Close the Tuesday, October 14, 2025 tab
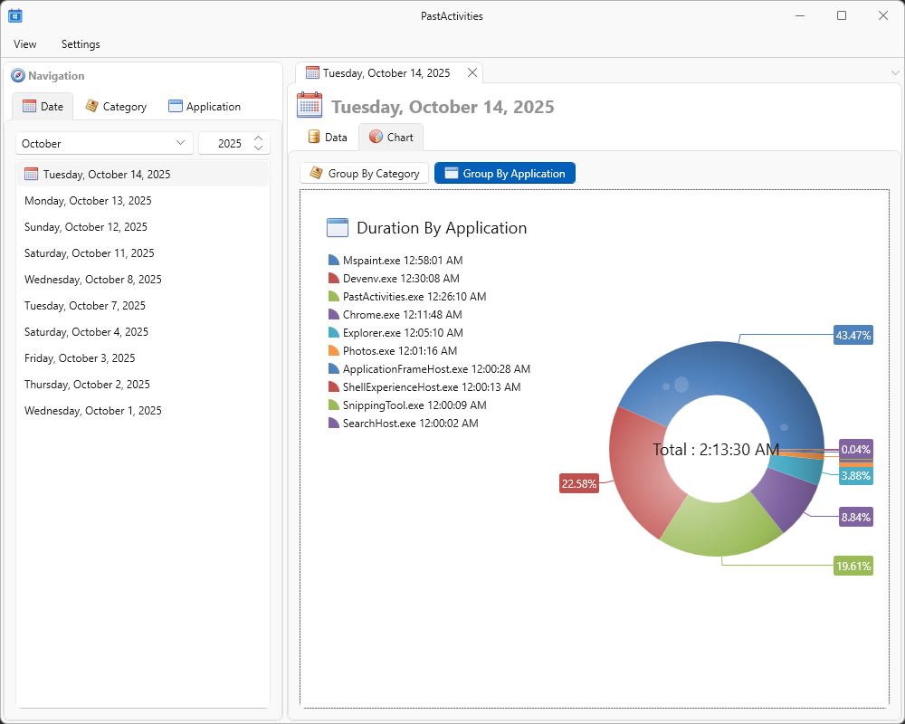The image size is (905, 724). tap(472, 73)
